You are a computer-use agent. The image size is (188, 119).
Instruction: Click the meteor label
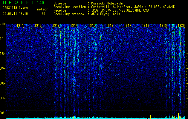(x=42, y=9)
